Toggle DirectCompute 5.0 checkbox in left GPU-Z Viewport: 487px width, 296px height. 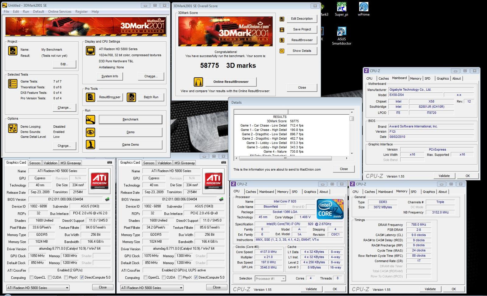[x=82, y=277]
